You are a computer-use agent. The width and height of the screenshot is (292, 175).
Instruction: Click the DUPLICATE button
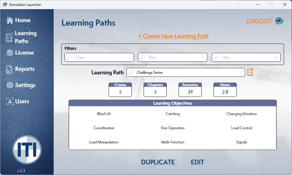pos(158,162)
